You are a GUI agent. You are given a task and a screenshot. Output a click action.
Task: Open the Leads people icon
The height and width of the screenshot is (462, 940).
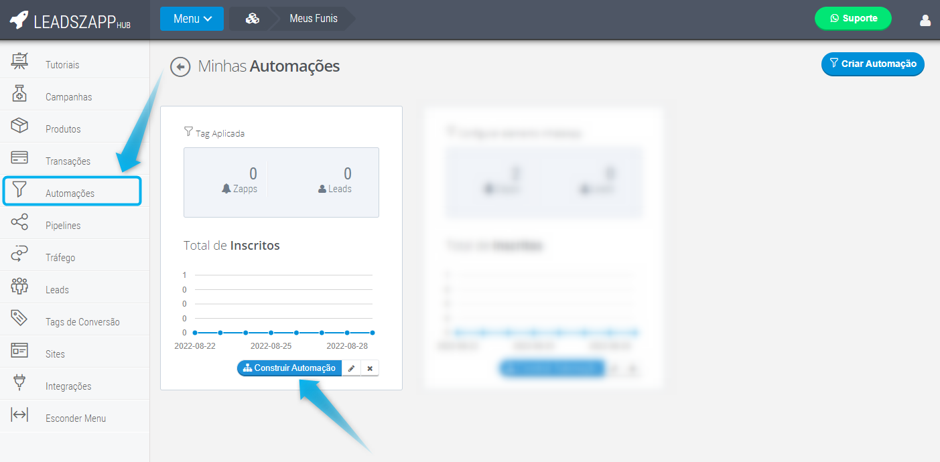click(20, 287)
